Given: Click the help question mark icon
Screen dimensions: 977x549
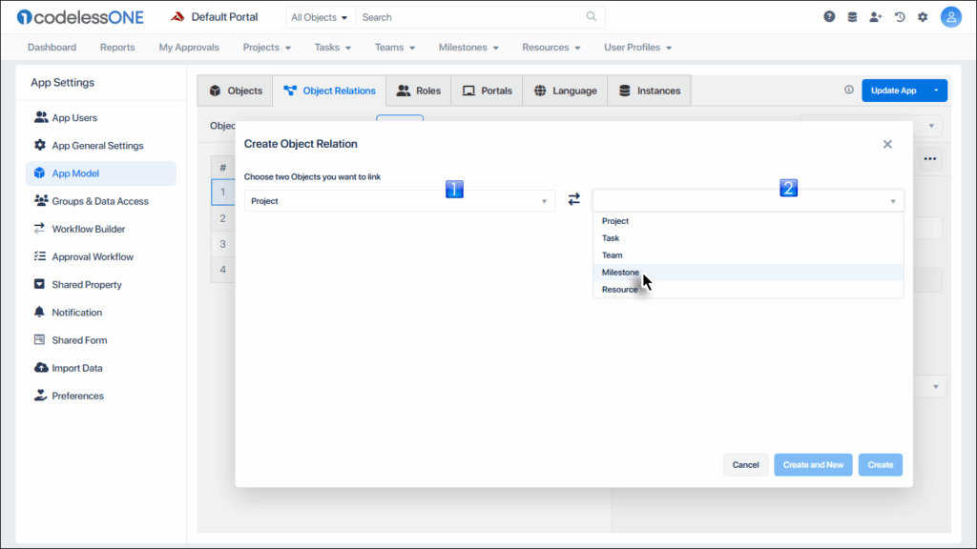Looking at the screenshot, I should 829,17.
